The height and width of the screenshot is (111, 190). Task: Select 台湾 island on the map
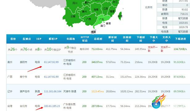[x=120, y=16]
